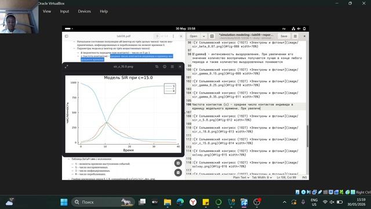Open the Windows clock showing 15:59
The height and width of the screenshot is (209, 371).
(x=357, y=202)
